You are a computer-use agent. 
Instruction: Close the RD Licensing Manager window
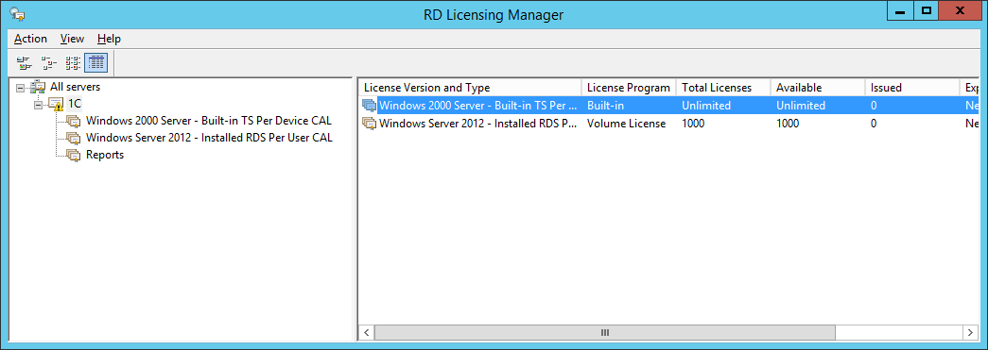pos(961,10)
